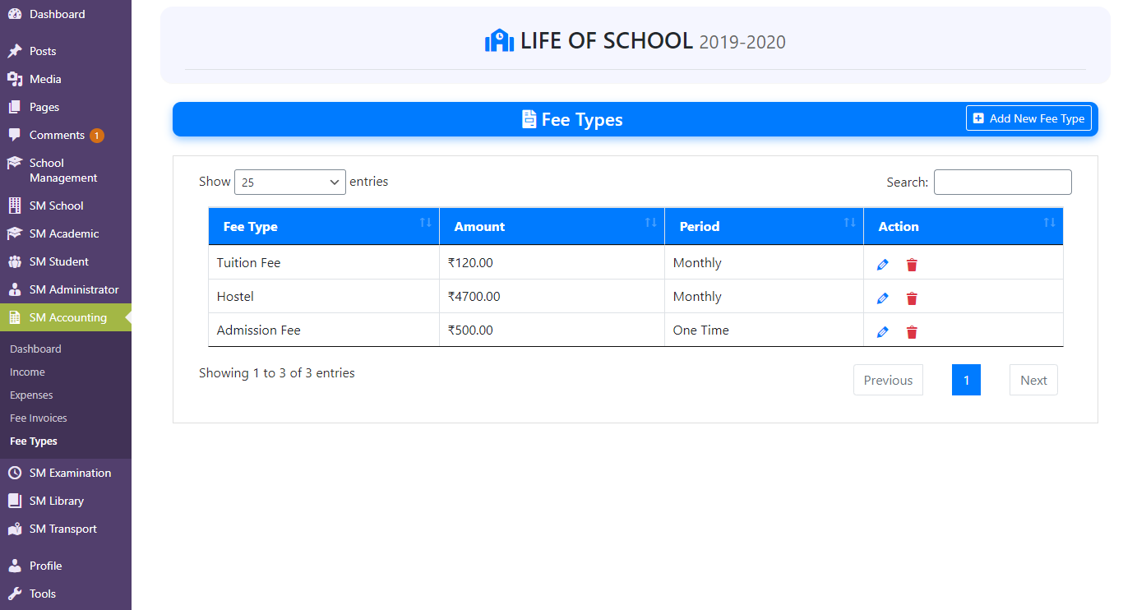Click the SM Administrator person icon
This screenshot has width=1123, height=610.
pos(15,289)
